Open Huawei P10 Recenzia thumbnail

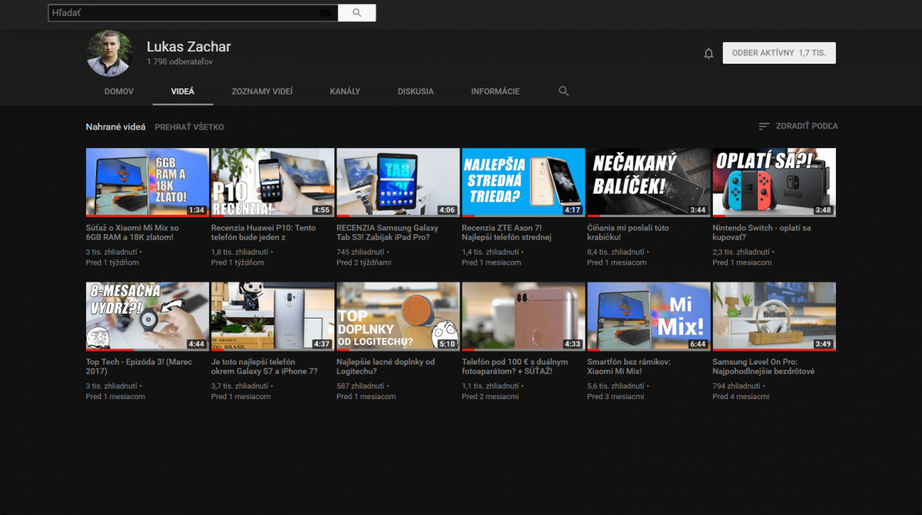tap(273, 183)
